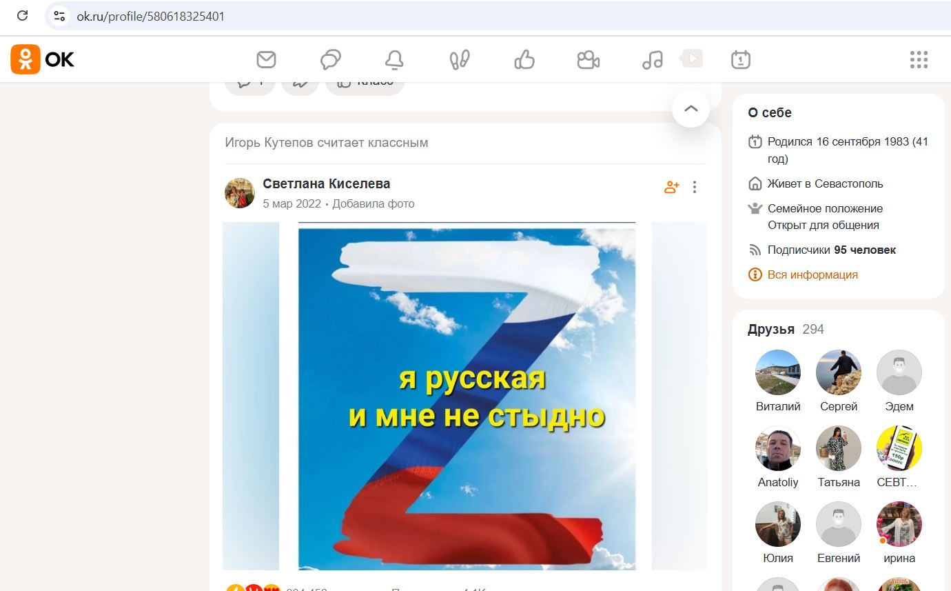Viewport: 951px width, 591px height.
Task: Open friend ирина's avatar
Action: pos(899,524)
